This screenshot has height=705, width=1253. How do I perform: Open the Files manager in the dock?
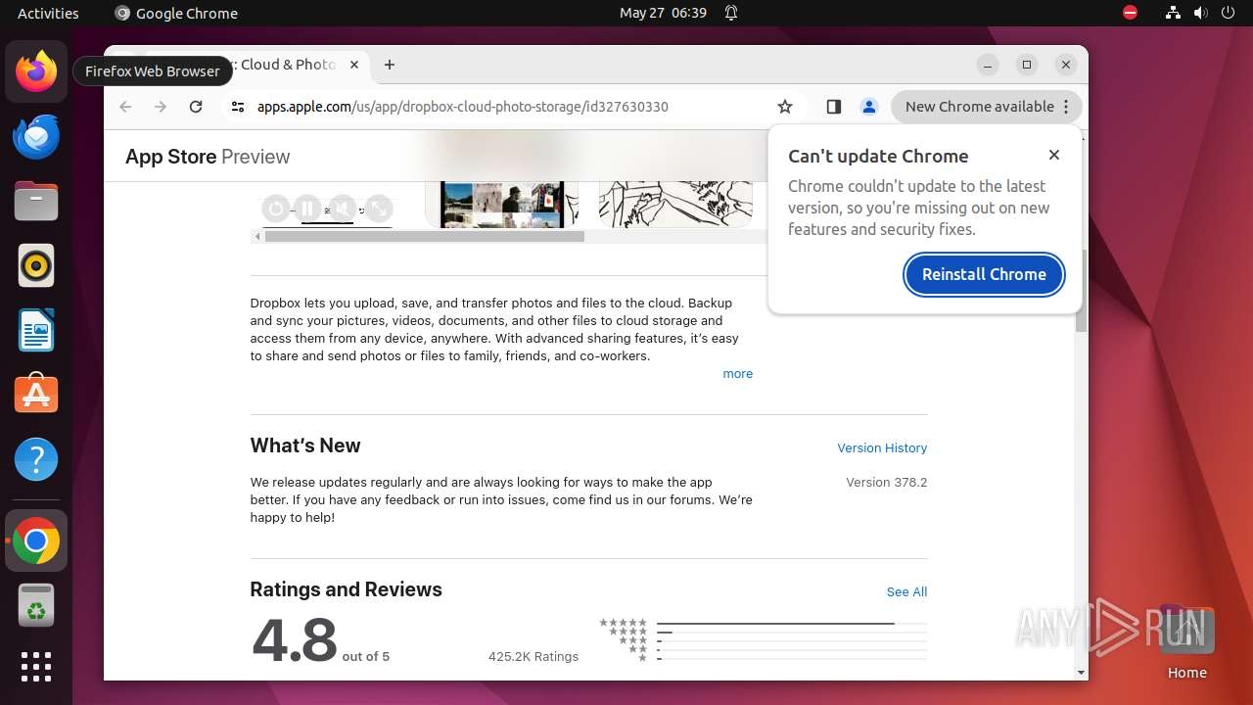pos(36,201)
